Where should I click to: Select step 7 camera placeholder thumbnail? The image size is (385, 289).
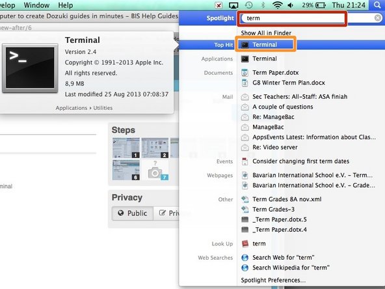[x=155, y=170]
